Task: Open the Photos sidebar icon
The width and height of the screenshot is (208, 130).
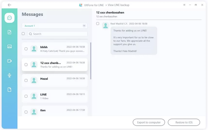Action: coord(10,46)
